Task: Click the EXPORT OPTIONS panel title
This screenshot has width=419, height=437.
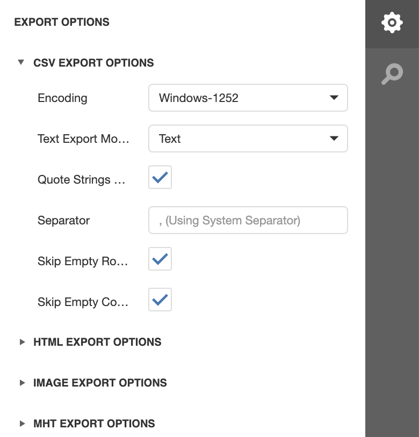Action: coord(62,22)
